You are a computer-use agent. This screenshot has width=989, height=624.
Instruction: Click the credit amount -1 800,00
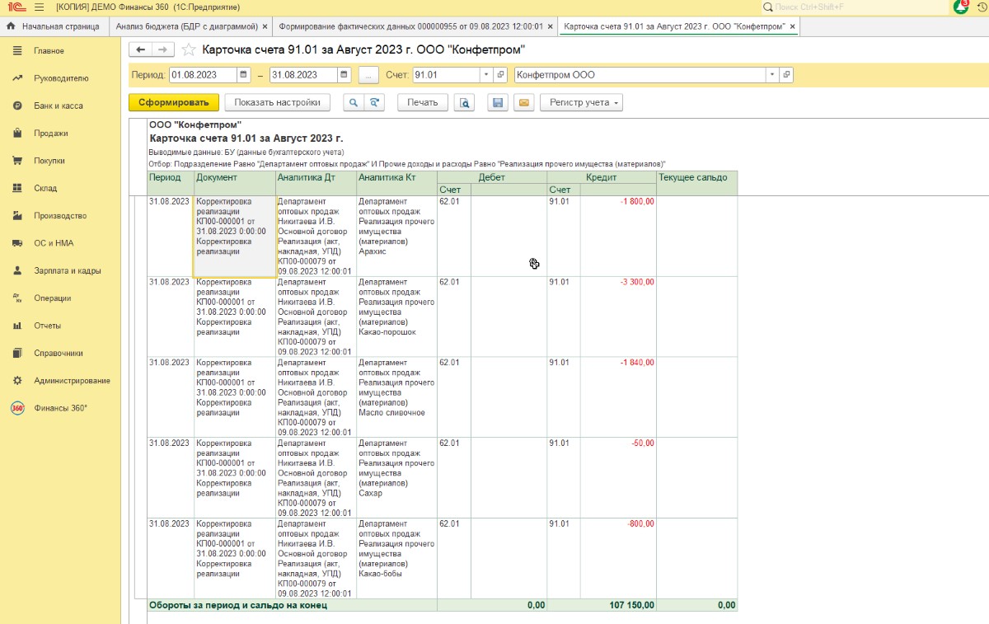pyautogui.click(x=638, y=201)
